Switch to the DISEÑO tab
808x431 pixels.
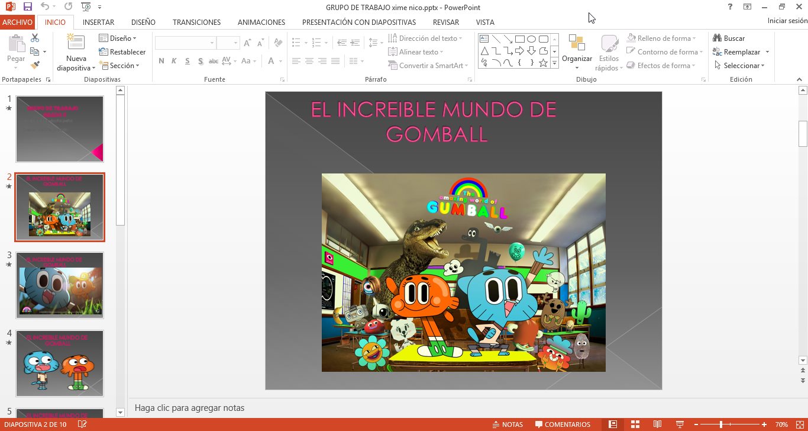click(143, 22)
